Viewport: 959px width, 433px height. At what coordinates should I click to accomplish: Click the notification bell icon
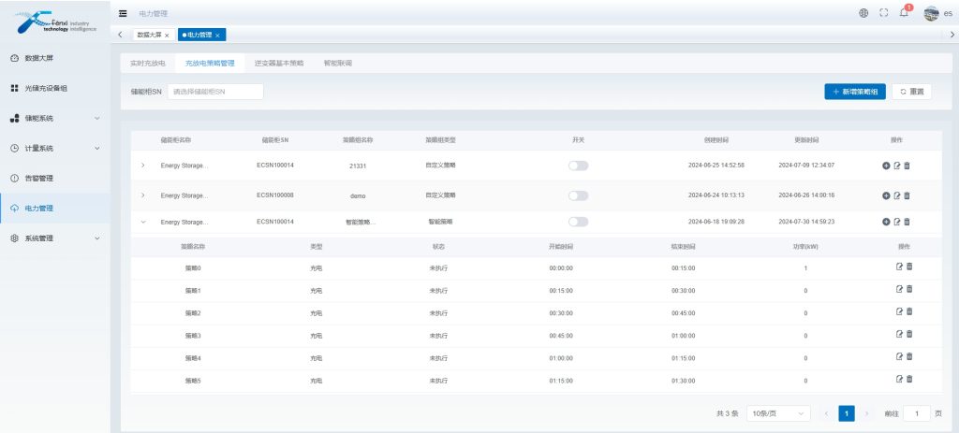pos(904,13)
